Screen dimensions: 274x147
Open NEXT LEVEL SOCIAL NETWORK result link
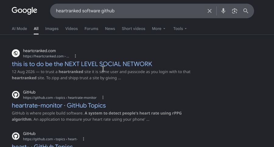[x=82, y=64]
